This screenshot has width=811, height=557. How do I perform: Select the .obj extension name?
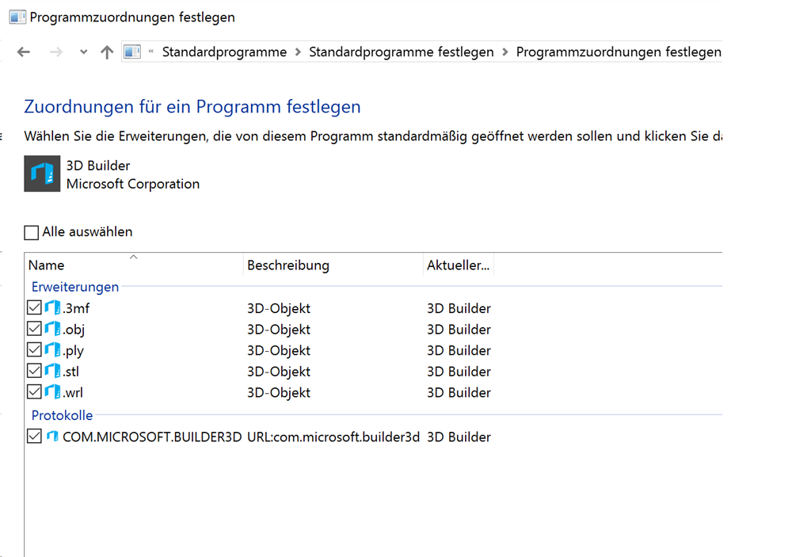(74, 330)
